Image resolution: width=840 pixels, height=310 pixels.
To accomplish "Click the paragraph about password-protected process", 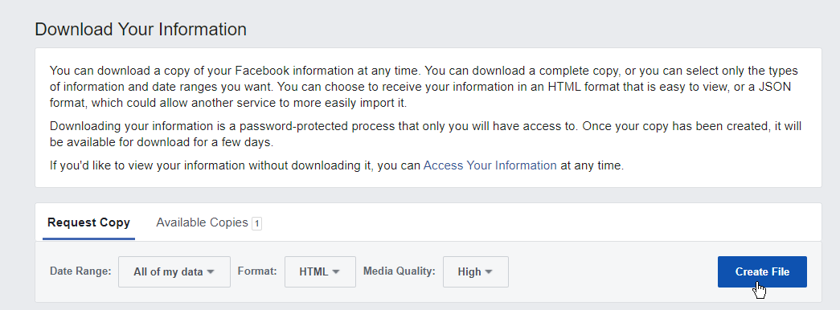I will point(425,135).
